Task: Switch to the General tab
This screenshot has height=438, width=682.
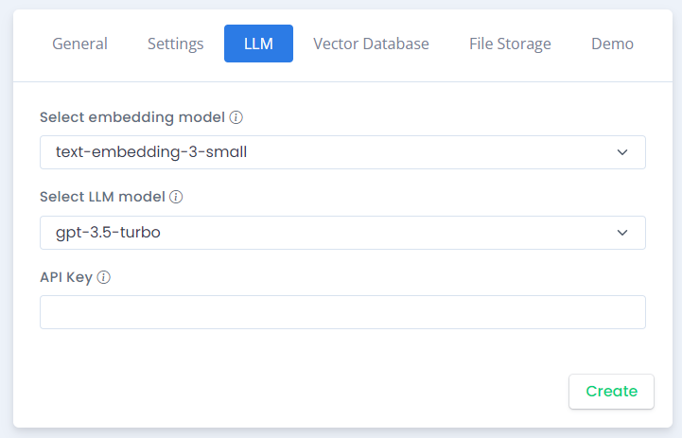Action: [79, 44]
